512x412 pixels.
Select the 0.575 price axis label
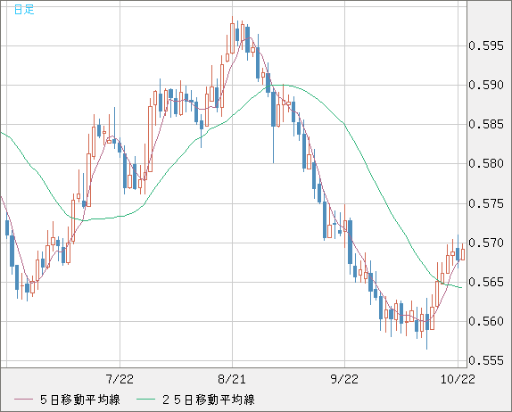pyautogui.click(x=486, y=203)
